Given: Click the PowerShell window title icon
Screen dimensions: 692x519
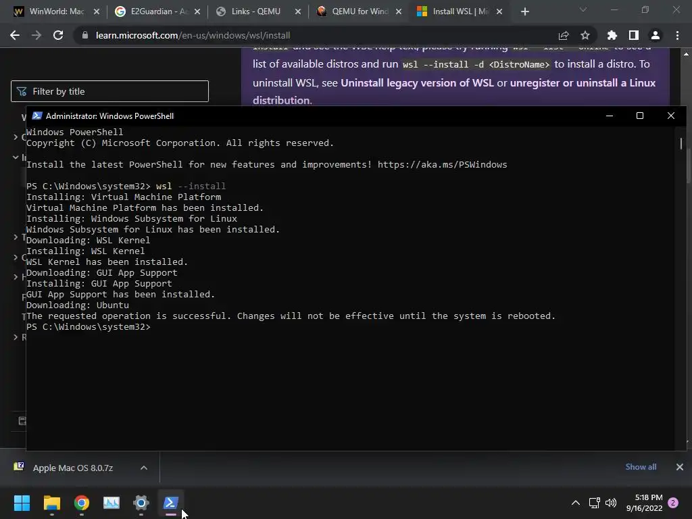Looking at the screenshot, I should [x=37, y=116].
